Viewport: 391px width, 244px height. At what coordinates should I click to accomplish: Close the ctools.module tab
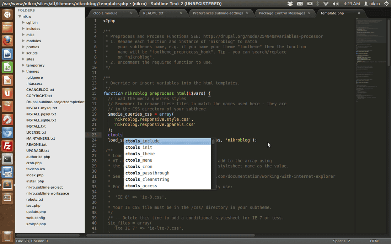[131, 13]
